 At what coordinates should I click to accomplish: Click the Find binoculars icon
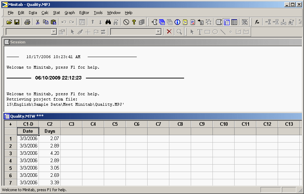click(x=108, y=22)
